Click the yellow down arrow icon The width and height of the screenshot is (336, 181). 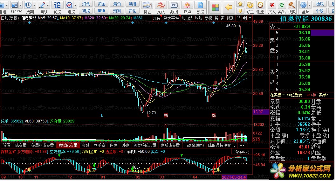(x=240, y=10)
